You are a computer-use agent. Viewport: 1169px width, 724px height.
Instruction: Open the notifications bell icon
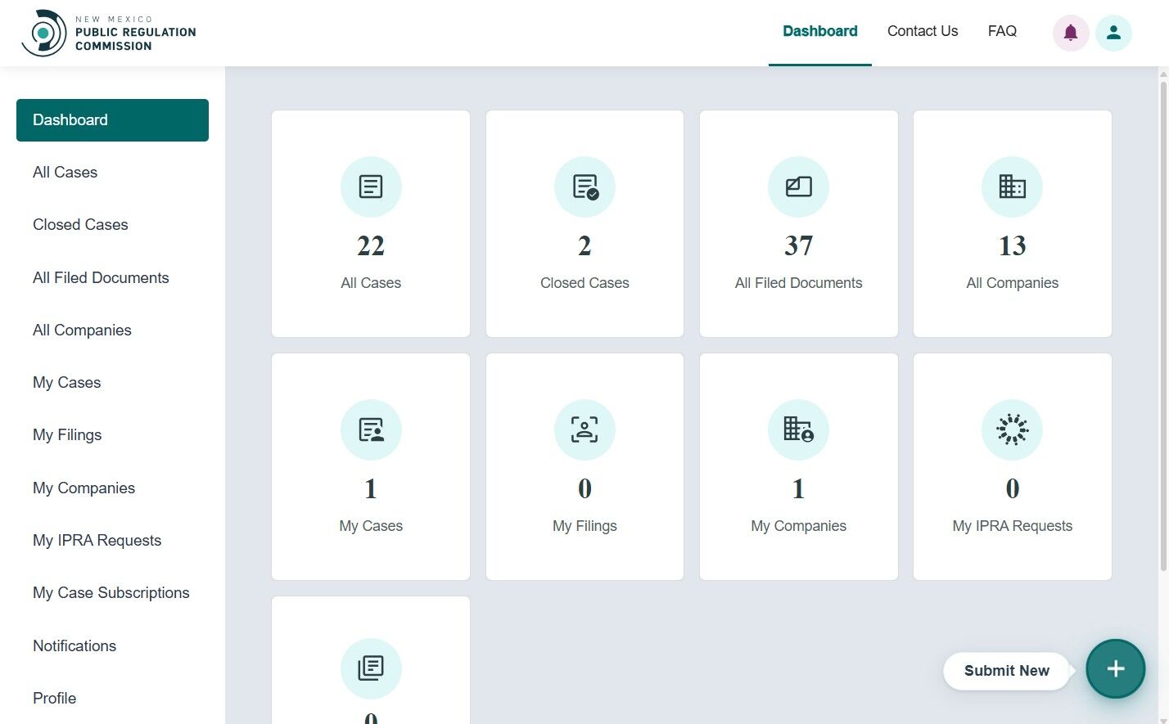point(1070,32)
